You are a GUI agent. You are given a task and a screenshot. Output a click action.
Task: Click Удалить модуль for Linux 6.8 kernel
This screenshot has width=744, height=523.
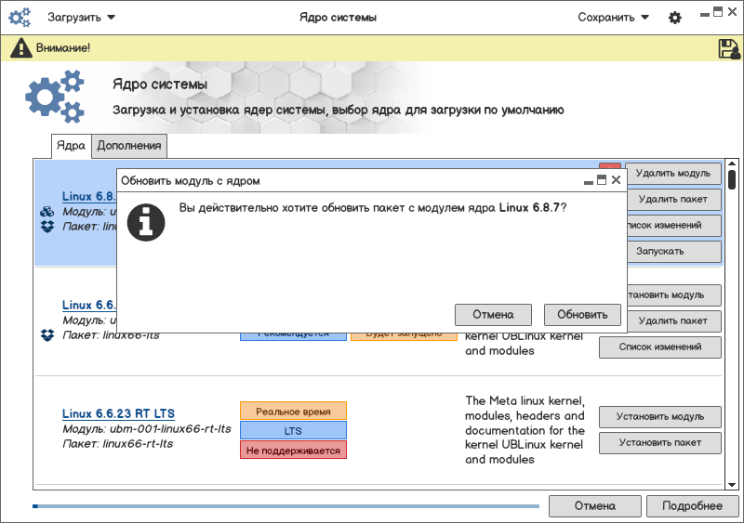[x=673, y=174]
